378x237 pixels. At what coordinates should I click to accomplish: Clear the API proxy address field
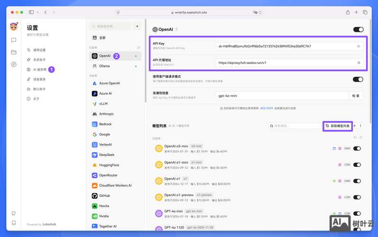point(359,63)
